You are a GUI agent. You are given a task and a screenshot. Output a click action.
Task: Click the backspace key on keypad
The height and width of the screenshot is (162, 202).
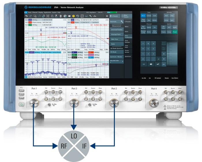point(151,64)
